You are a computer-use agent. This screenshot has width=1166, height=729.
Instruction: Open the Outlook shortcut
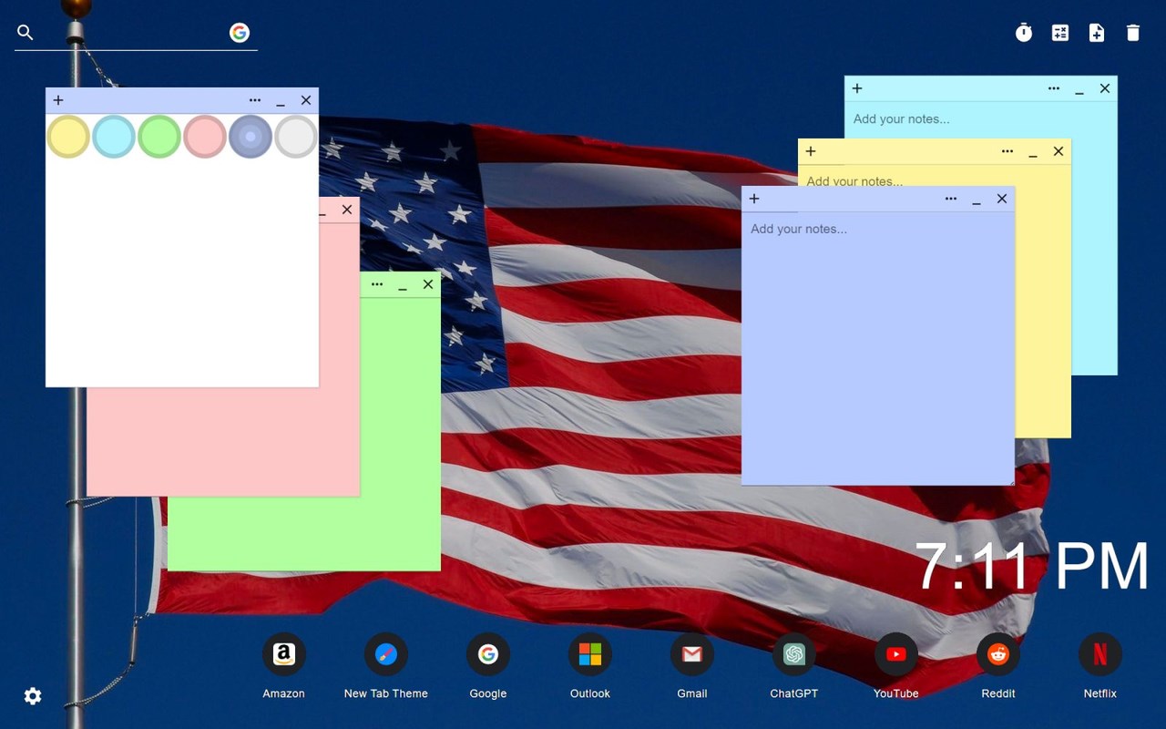tap(590, 654)
